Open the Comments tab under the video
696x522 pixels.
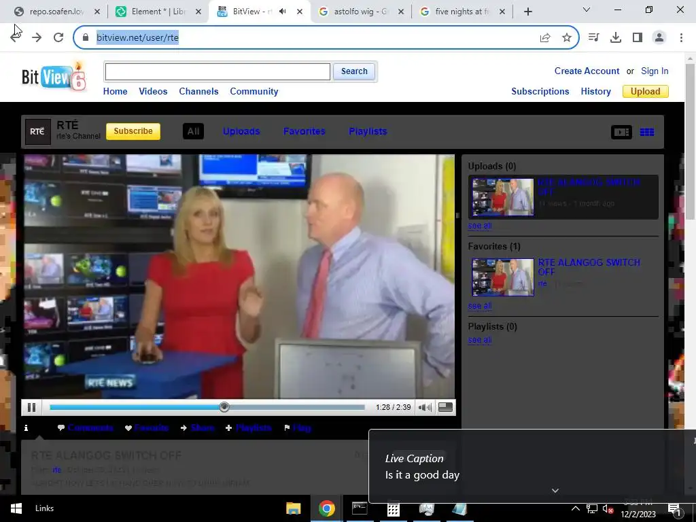[x=86, y=428]
